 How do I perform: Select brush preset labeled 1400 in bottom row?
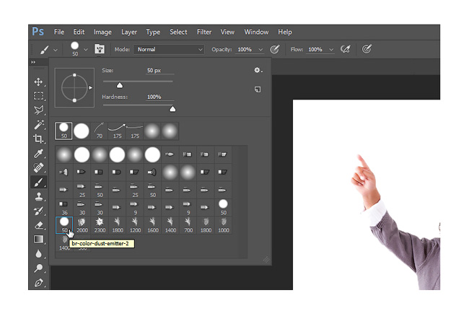64,242
